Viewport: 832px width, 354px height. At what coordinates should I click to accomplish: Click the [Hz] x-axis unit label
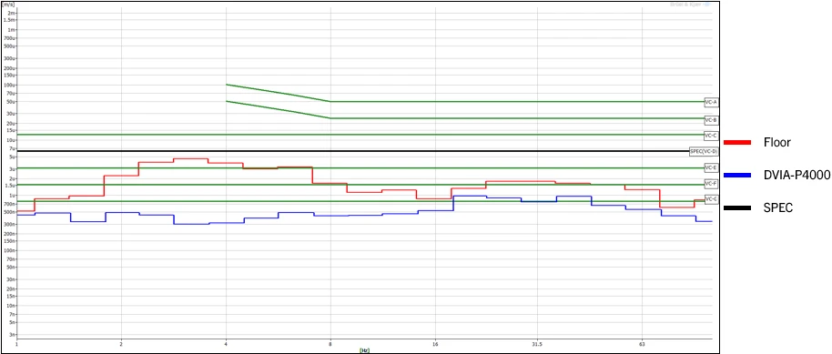click(364, 350)
